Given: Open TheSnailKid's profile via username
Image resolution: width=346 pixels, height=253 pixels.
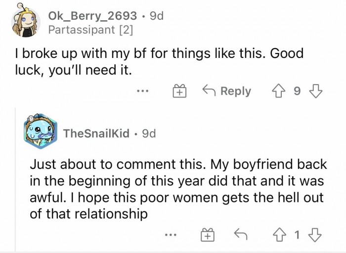Looking at the screenshot, I should (96, 133).
